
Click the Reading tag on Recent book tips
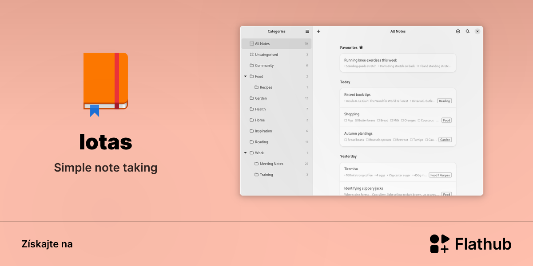pos(444,101)
